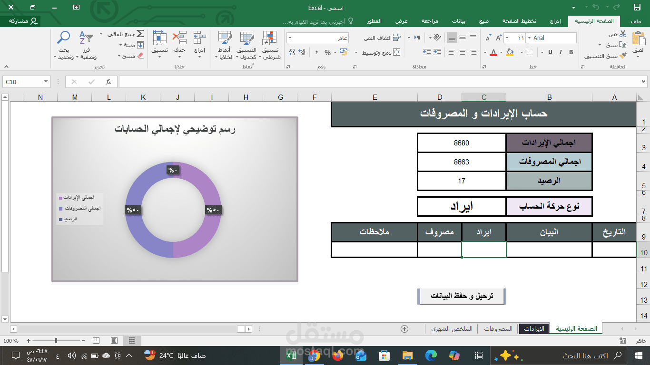The height and width of the screenshot is (365, 650).
Task: Click the Paste (لصق) clipboard icon
Action: [x=638, y=39]
